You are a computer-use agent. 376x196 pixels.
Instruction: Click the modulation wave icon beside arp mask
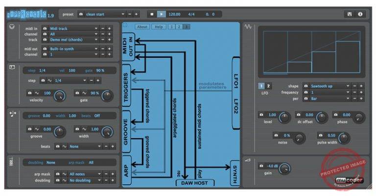(x=64, y=174)
